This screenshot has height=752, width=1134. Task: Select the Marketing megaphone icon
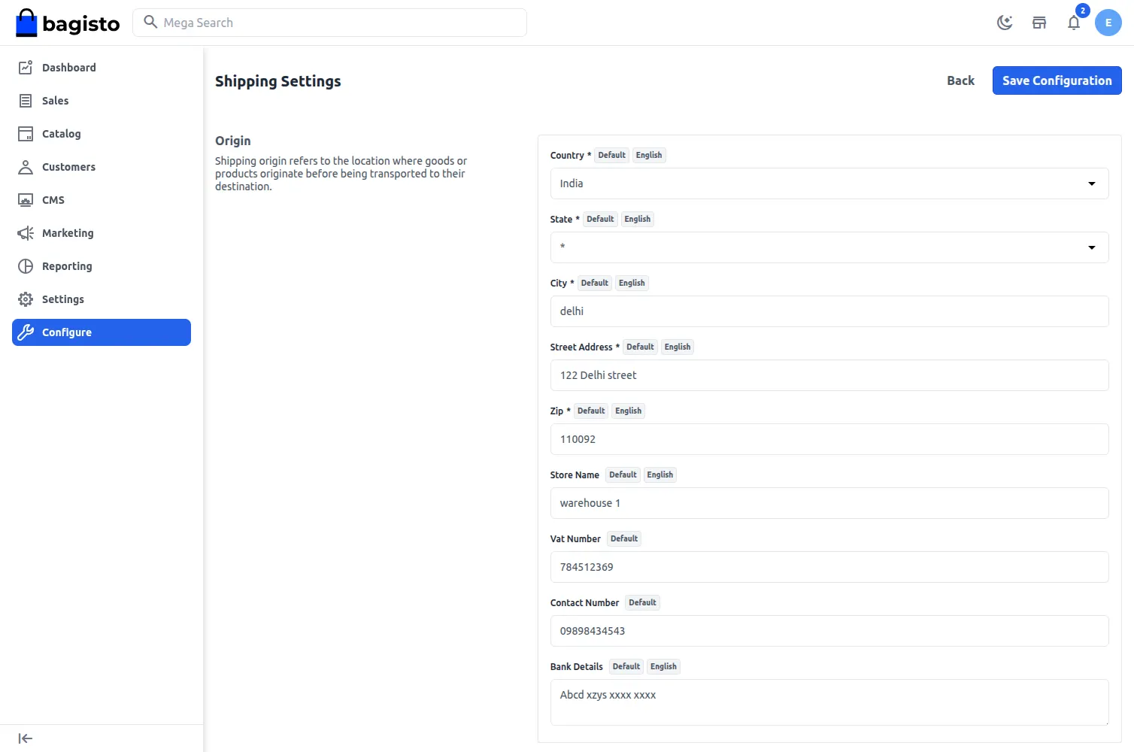[x=25, y=232]
